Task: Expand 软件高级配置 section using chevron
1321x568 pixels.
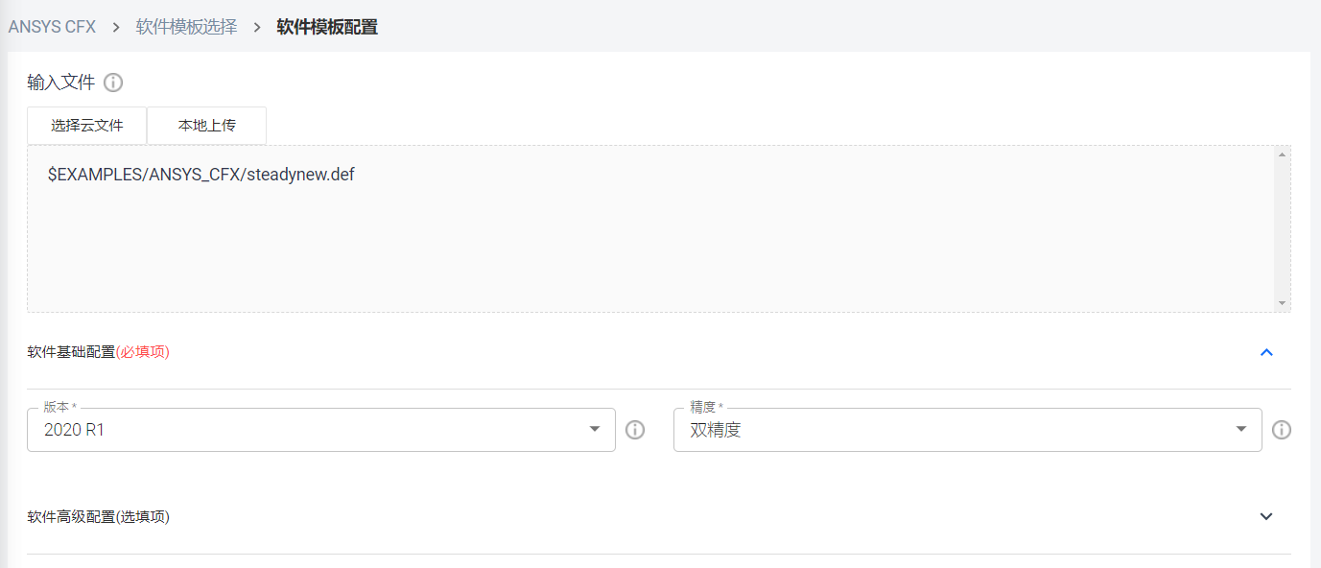Action: [1266, 516]
